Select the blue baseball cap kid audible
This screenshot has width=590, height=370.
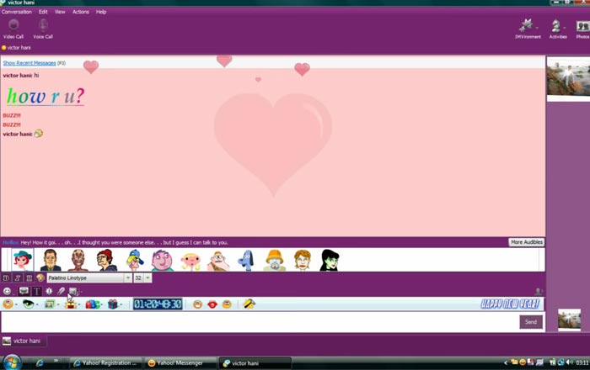pyautogui.click(x=134, y=260)
